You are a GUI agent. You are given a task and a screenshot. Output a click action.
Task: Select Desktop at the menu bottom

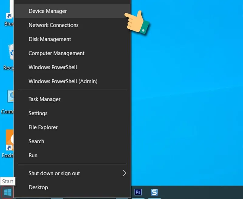point(38,187)
